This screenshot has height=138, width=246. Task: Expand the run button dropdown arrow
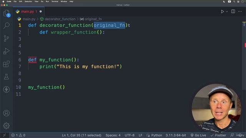point(227,11)
